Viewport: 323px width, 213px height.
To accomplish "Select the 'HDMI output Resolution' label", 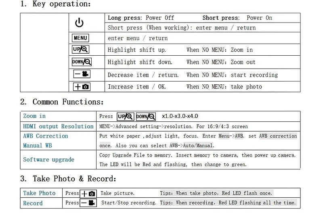I will pyautogui.click(x=58, y=126).
